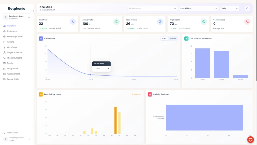Open the Knowledge Base section
Screen dimensions: 257x145
(15, 37)
